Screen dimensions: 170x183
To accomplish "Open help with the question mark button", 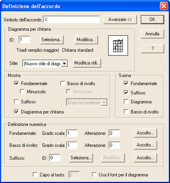I will (x=152, y=49).
